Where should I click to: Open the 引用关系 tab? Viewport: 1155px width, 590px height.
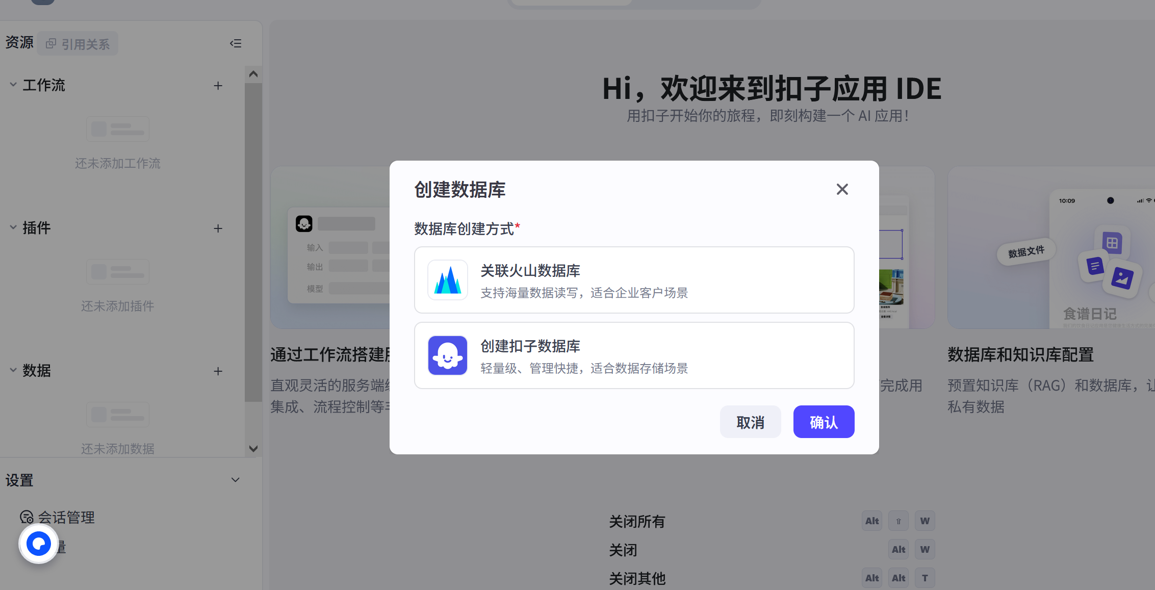78,44
